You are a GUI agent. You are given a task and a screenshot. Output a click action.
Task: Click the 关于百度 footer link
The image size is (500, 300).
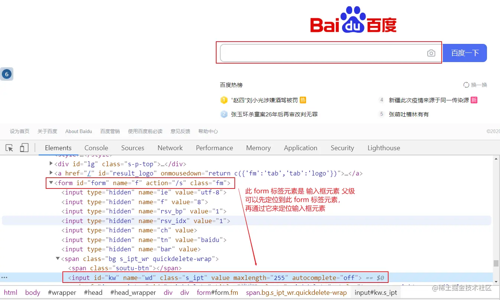pyautogui.click(x=47, y=131)
